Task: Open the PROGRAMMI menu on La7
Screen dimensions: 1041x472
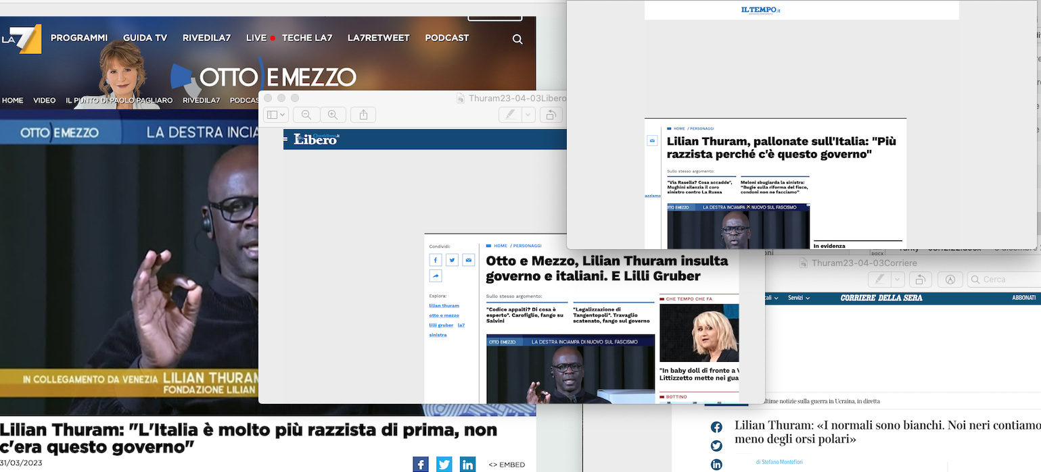Action: coord(79,38)
